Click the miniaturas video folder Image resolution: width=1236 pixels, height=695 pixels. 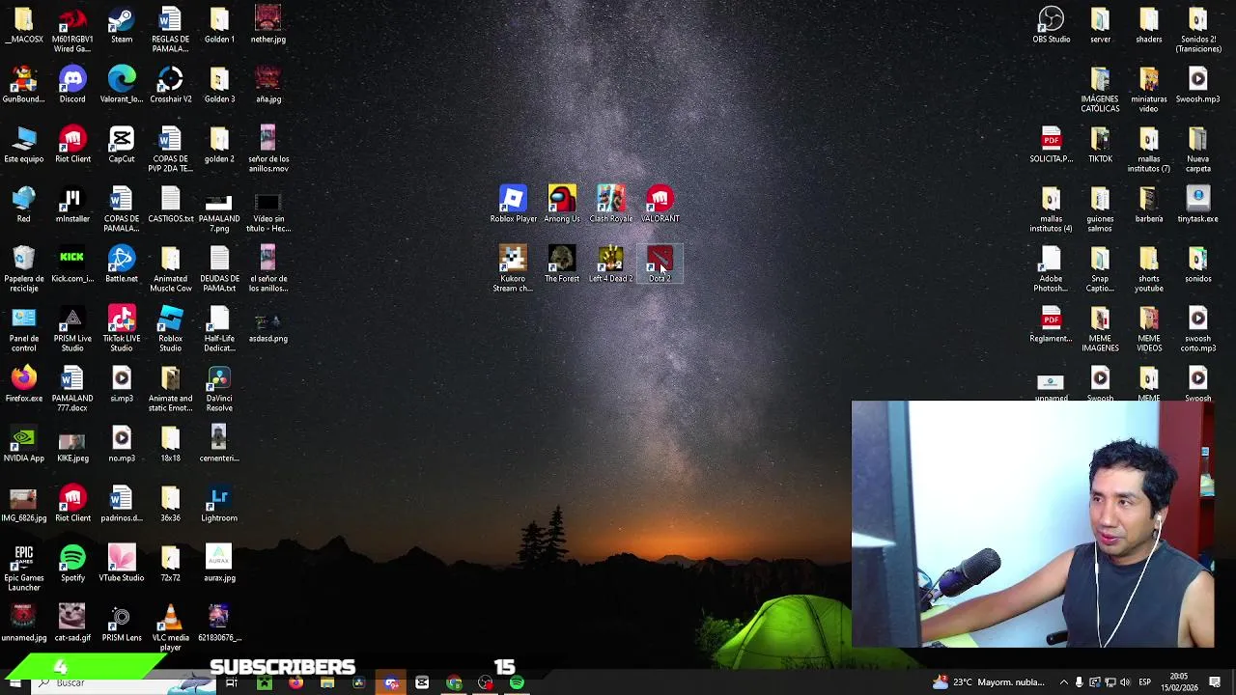click(1149, 90)
